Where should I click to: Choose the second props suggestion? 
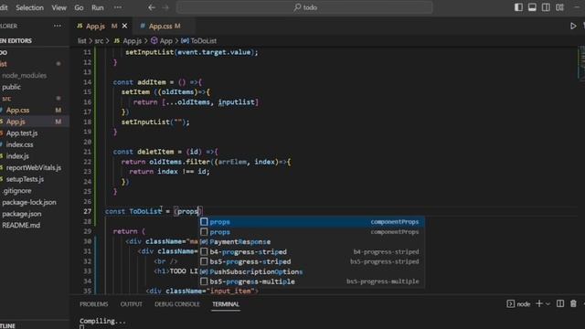(x=311, y=231)
